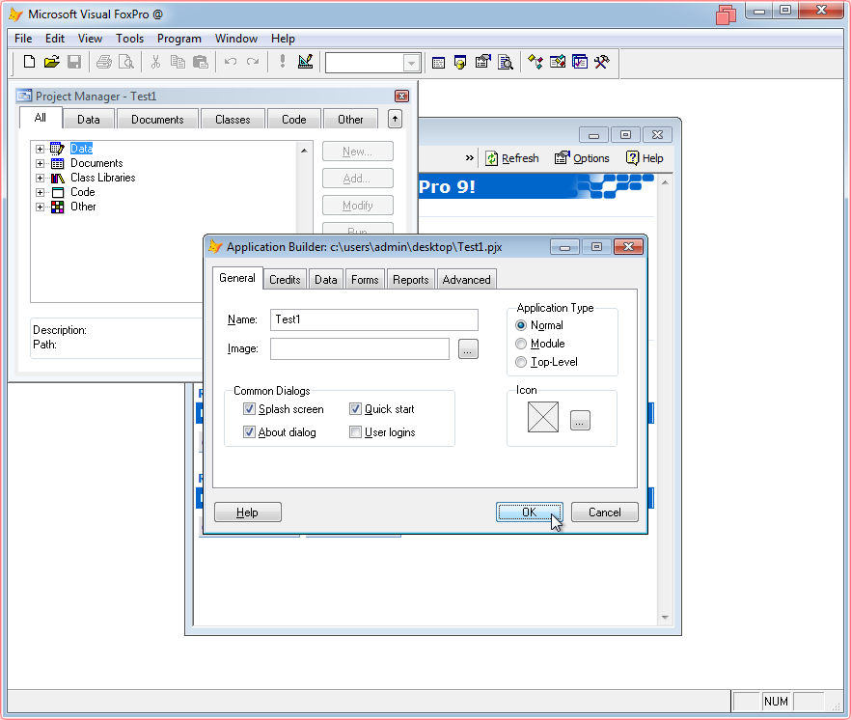Expand the Class Libraries node

[x=40, y=179]
